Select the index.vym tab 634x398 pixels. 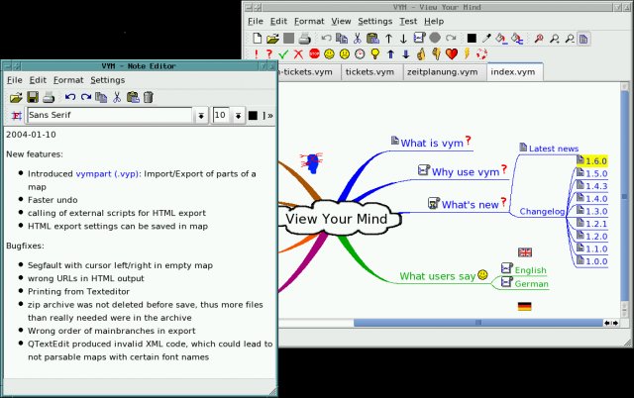pyautogui.click(x=513, y=72)
